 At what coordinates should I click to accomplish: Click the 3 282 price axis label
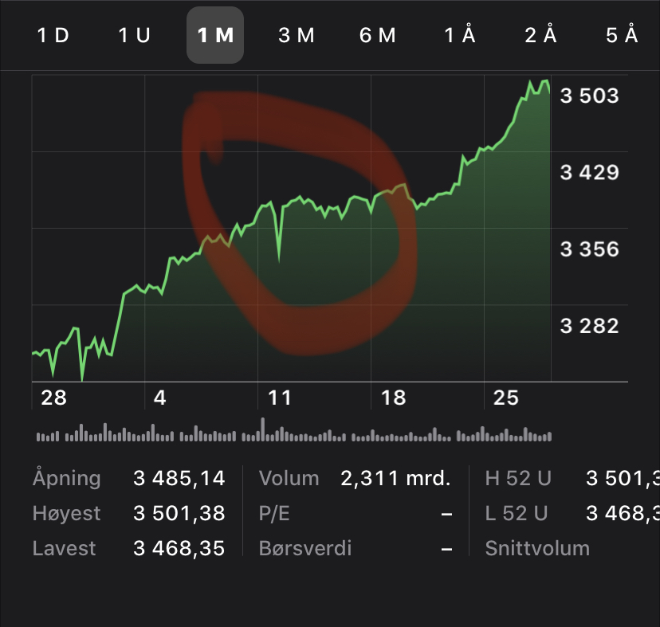[x=589, y=325]
